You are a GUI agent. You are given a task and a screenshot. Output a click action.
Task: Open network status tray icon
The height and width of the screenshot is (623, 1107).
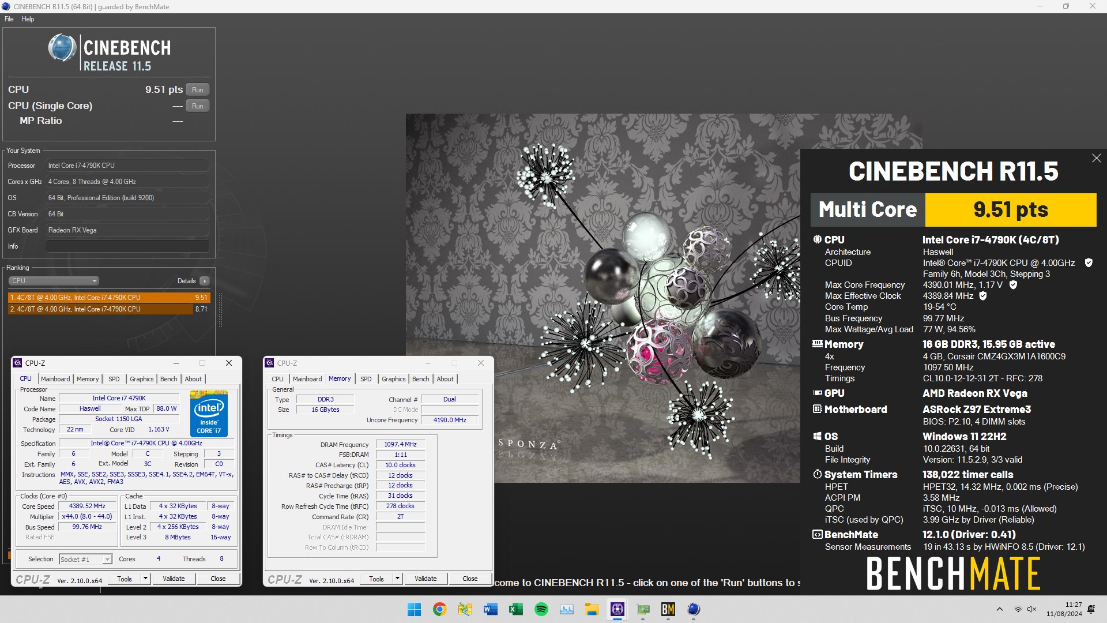[x=1018, y=609]
